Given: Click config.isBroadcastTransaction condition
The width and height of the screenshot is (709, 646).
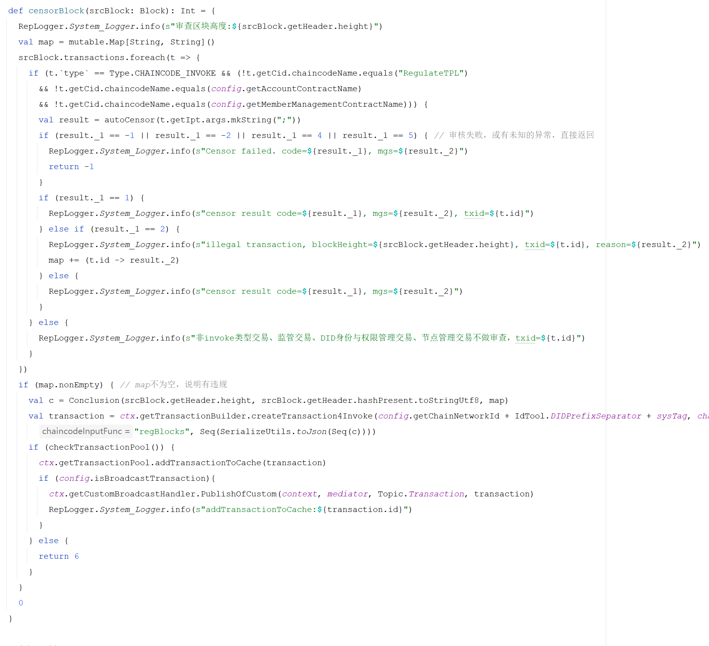Looking at the screenshot, I should point(132,478).
